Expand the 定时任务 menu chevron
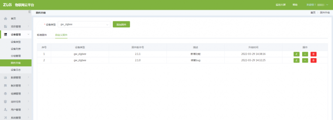The image size is (333, 120). (28, 102)
